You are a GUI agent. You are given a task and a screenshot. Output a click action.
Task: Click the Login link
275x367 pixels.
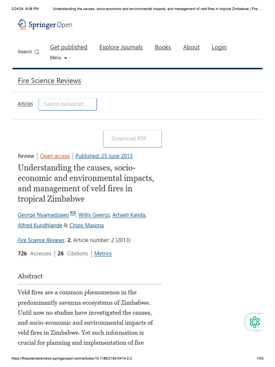coord(219,47)
